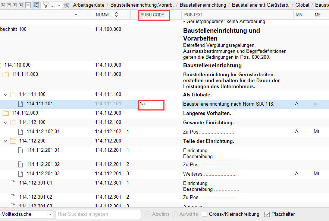Edit the SUBU-Code cell containing 1a
Screen dimensions: 329x221
(151, 104)
